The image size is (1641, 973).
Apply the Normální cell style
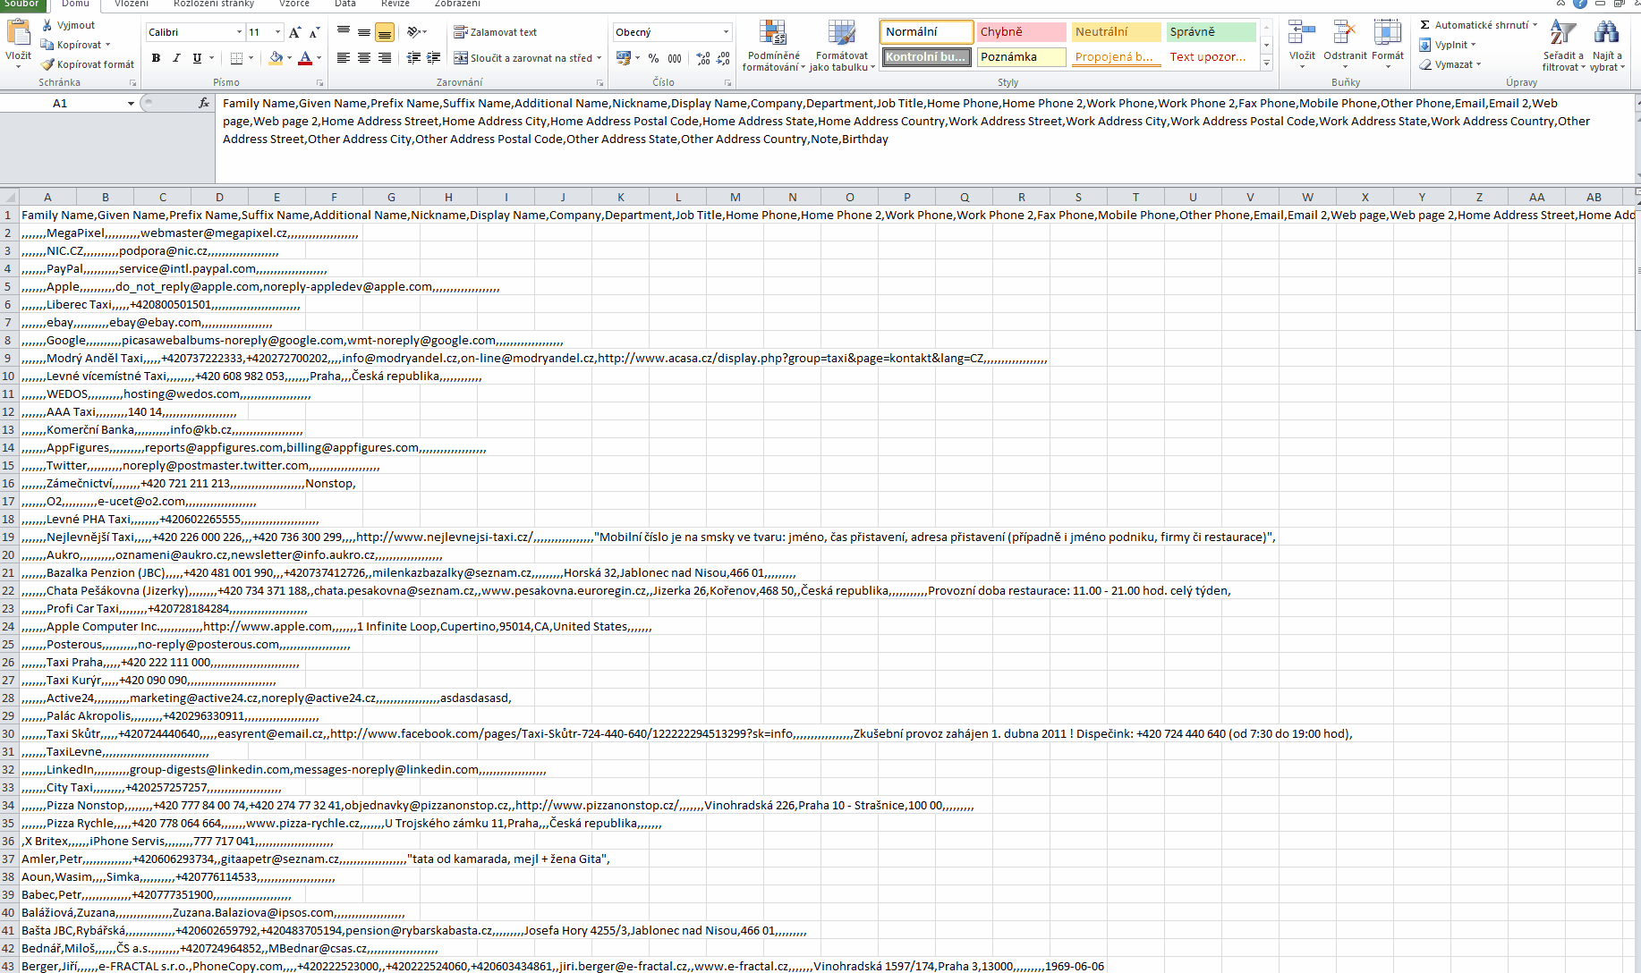[926, 32]
